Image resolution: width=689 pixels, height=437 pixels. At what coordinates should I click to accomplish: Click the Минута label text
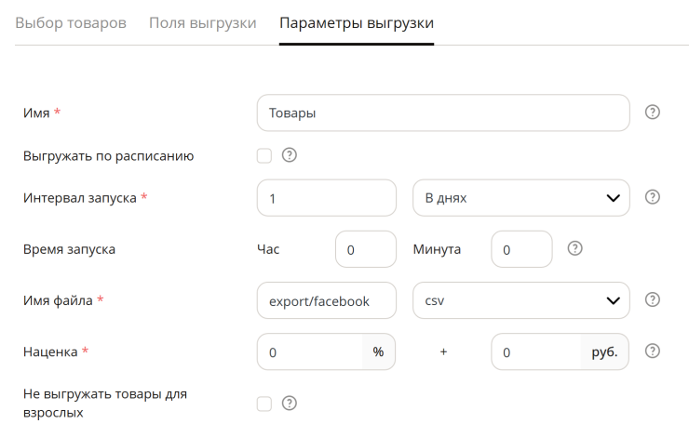click(437, 249)
